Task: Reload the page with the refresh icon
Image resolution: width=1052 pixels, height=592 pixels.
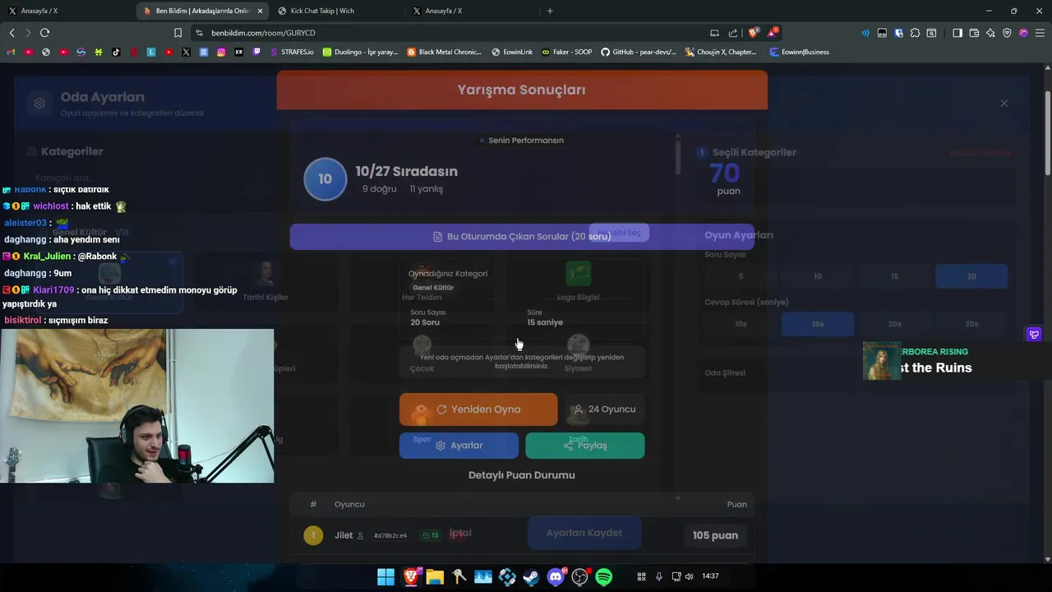Action: click(x=44, y=33)
